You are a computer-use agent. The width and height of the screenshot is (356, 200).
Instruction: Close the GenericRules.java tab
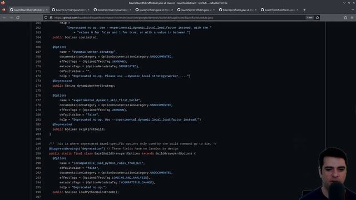tap(214, 10)
